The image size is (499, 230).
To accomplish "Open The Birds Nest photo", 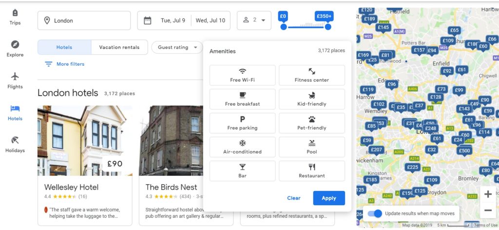I will coord(171,141).
